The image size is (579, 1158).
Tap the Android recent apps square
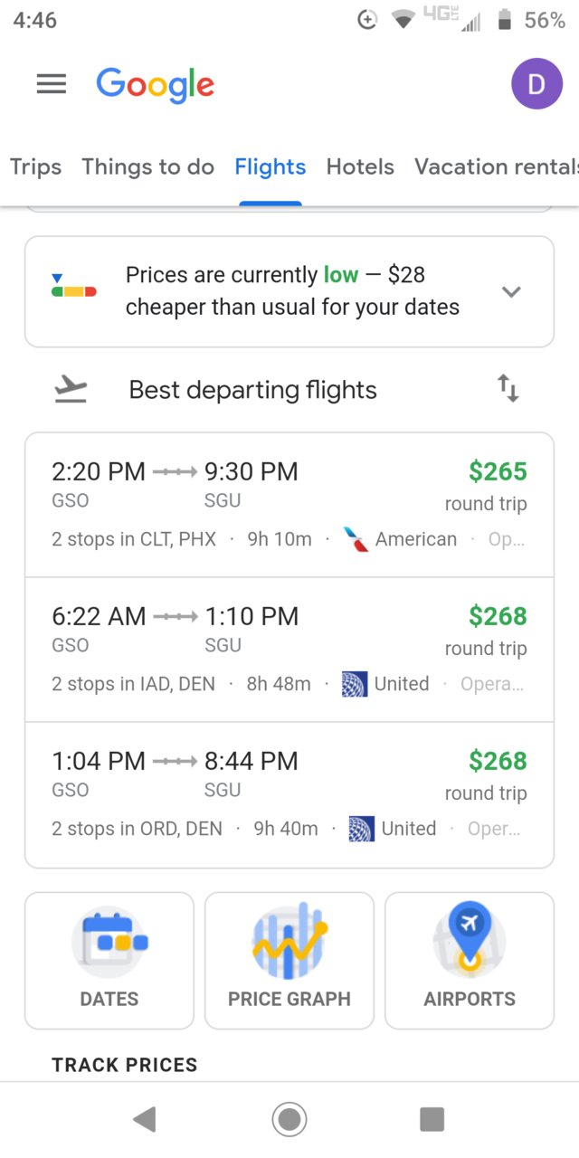[x=432, y=1119]
